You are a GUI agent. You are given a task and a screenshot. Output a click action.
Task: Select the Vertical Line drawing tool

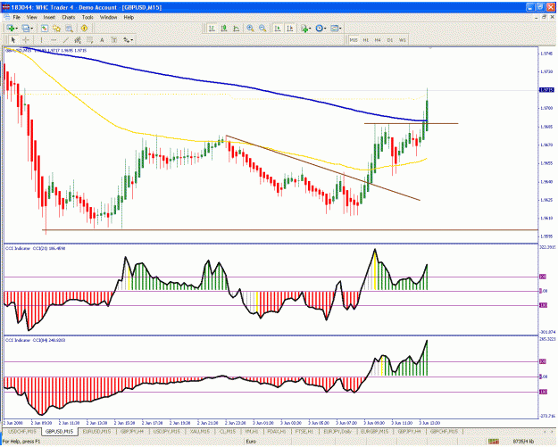tap(41, 40)
